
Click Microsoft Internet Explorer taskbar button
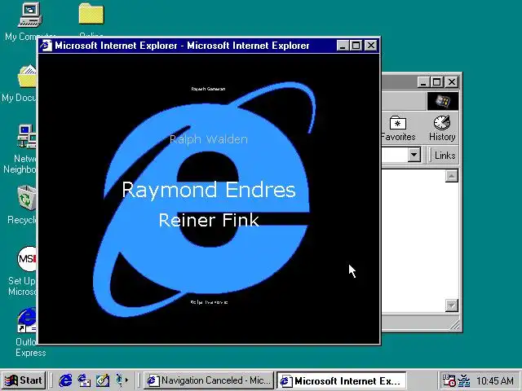coord(342,380)
